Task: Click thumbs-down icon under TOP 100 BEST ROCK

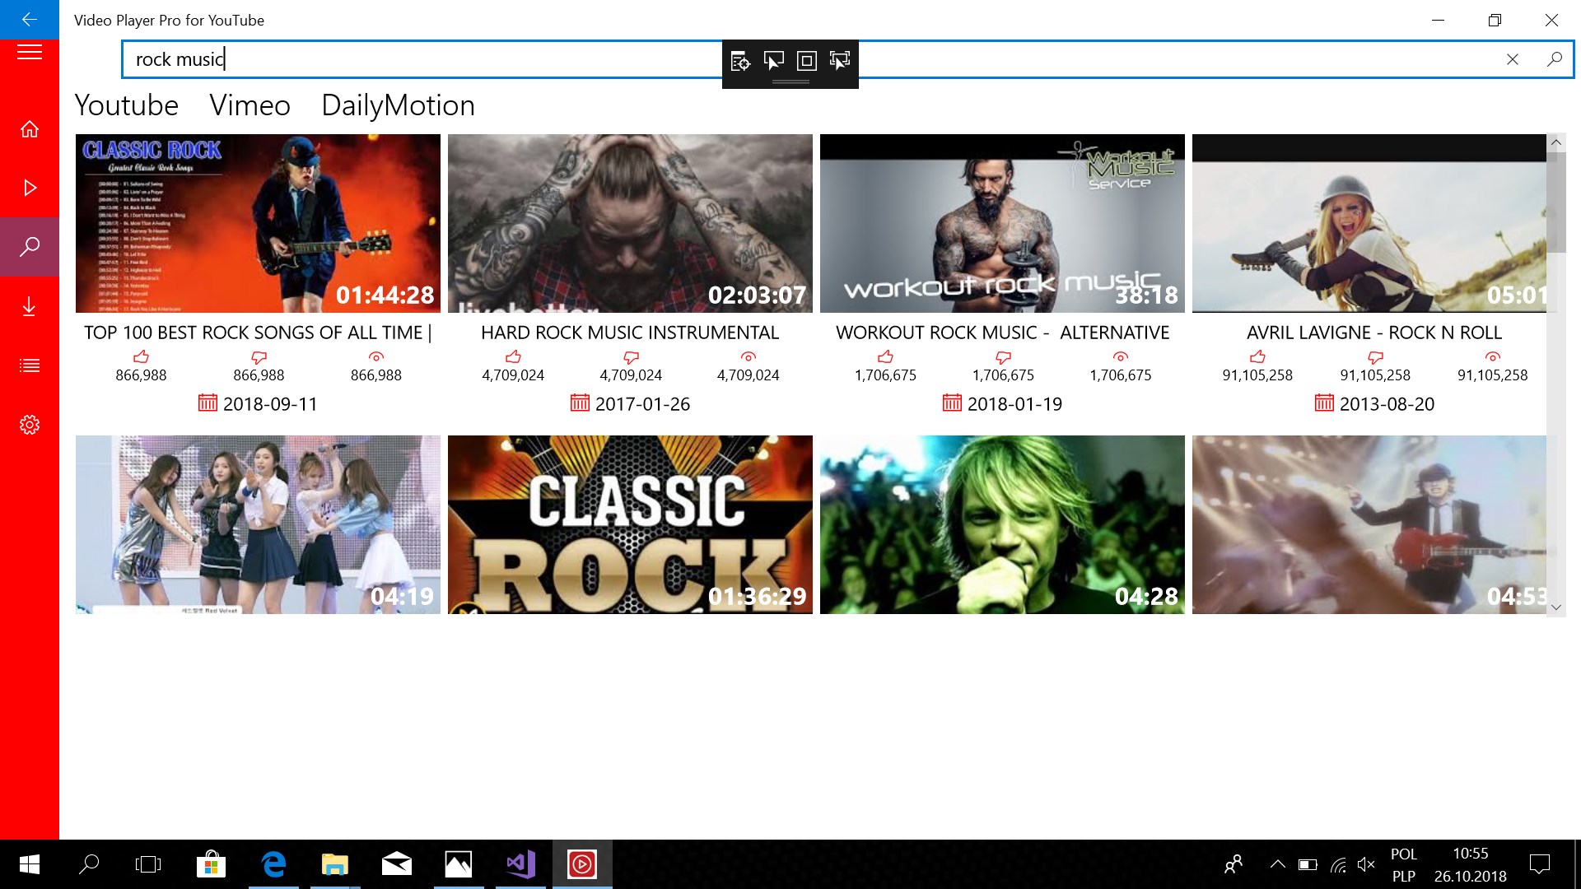Action: click(259, 357)
